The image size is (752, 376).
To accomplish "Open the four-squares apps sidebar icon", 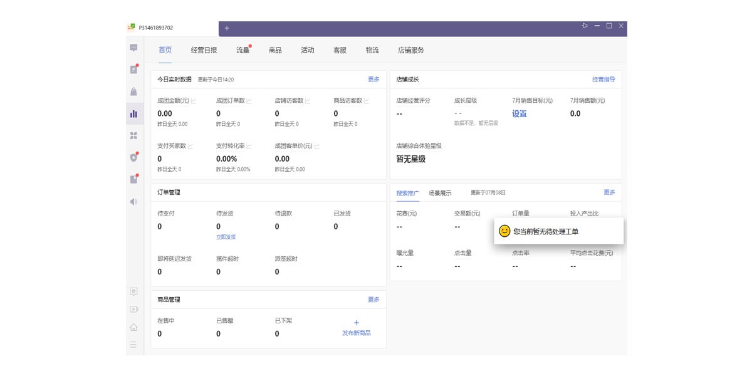I will pyautogui.click(x=133, y=135).
